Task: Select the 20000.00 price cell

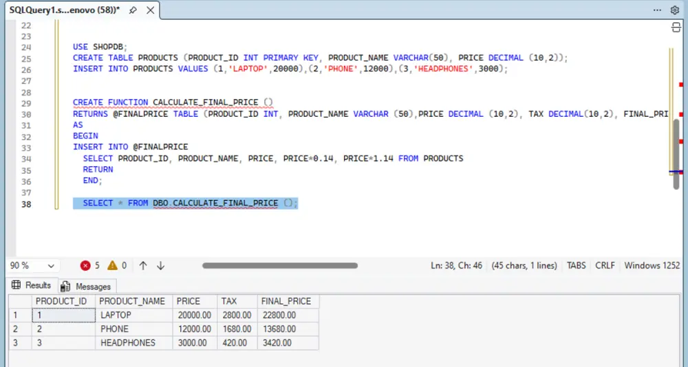Action: point(195,315)
